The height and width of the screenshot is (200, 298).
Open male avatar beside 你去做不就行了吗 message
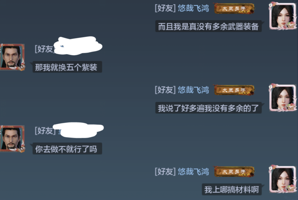pyautogui.click(x=12, y=139)
